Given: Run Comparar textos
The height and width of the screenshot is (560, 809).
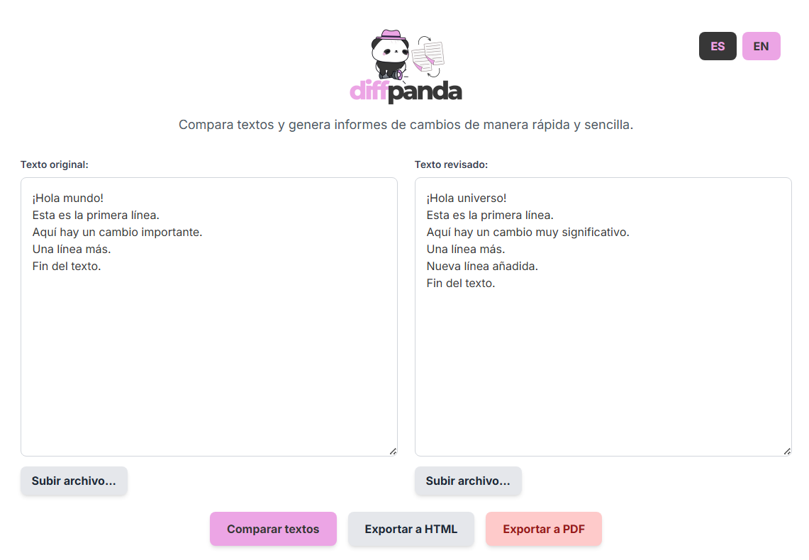Looking at the screenshot, I should [273, 529].
